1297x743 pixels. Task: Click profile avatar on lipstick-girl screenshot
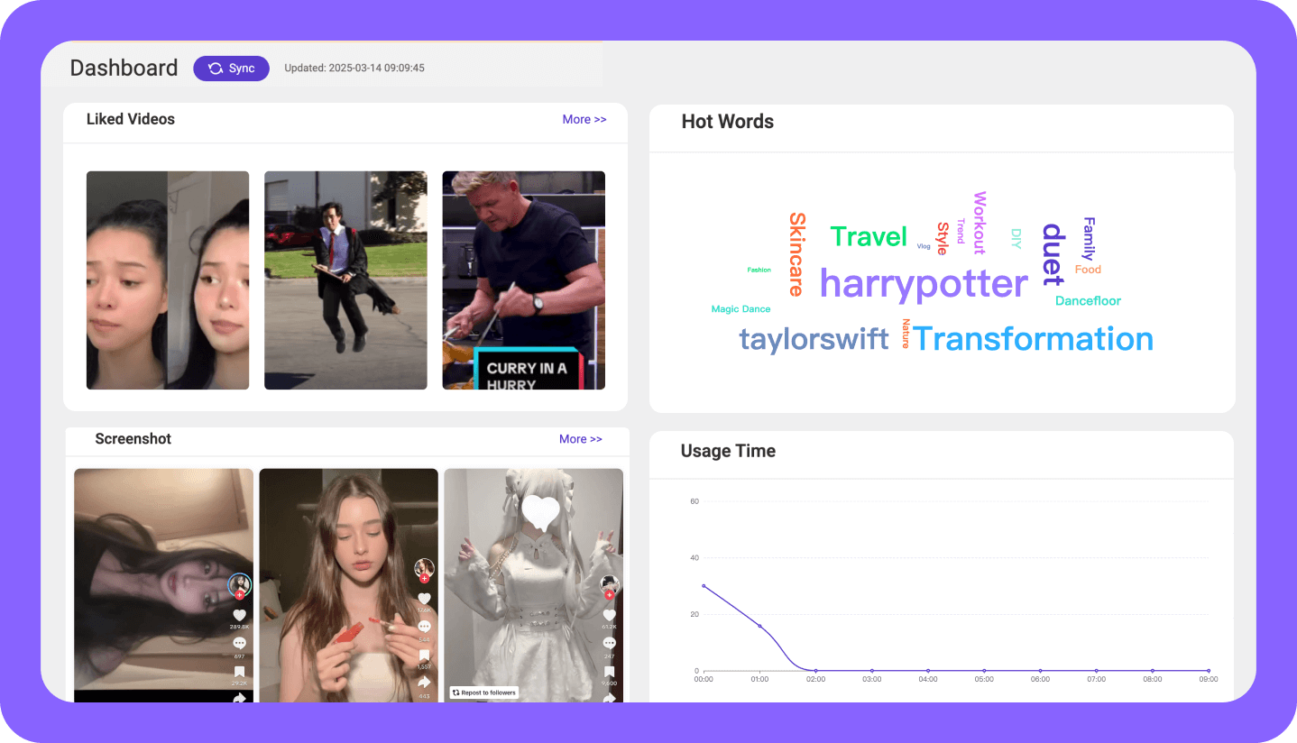[x=424, y=568]
